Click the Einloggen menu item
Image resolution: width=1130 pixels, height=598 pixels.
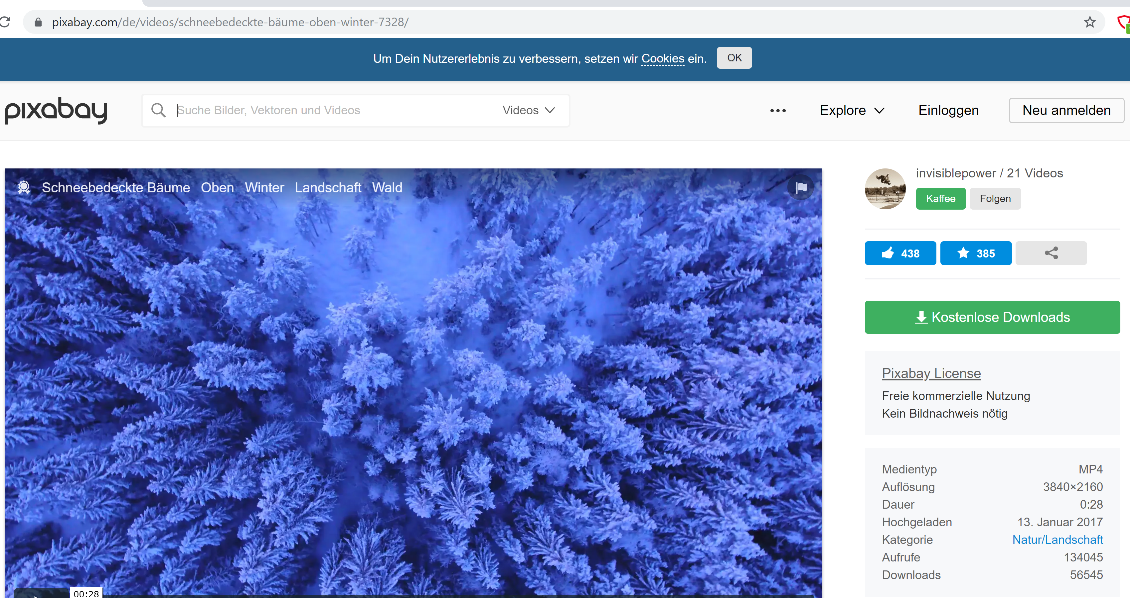pos(948,110)
